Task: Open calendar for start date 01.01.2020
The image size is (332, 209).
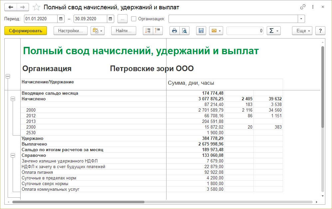Action: pos(61,19)
